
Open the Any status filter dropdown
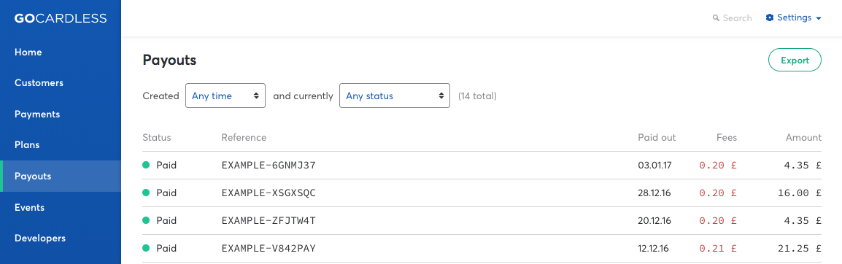click(x=395, y=96)
